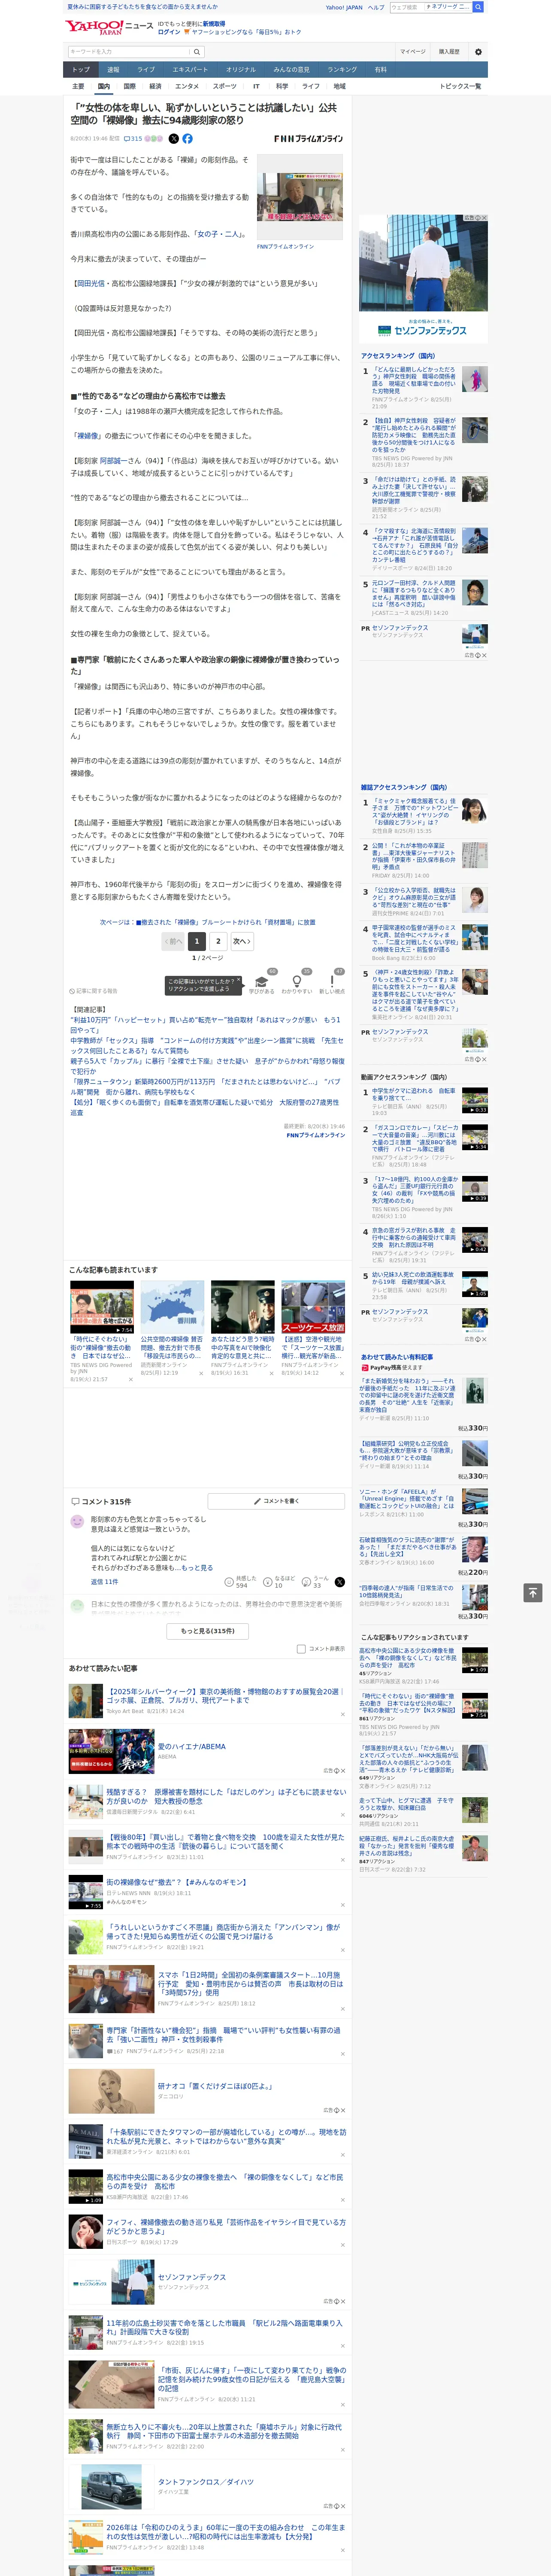Open settings via the gear icon

click(478, 52)
